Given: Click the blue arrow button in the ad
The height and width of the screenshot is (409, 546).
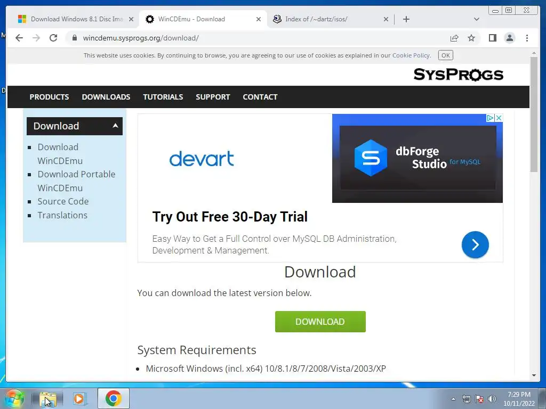Looking at the screenshot, I should [475, 244].
